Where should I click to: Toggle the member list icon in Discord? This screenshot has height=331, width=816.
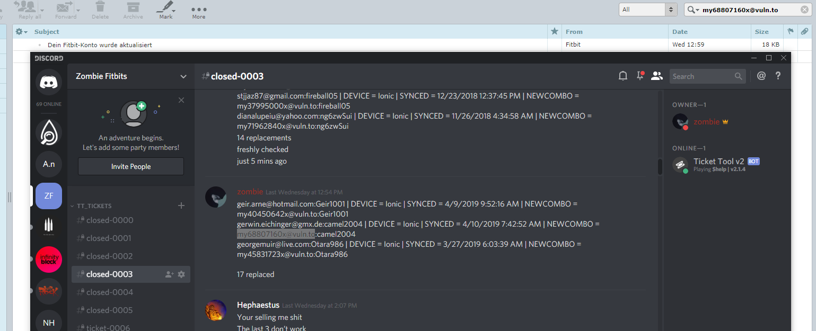pyautogui.click(x=657, y=76)
